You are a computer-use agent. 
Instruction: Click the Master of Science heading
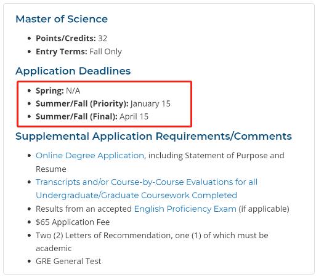click(62, 19)
